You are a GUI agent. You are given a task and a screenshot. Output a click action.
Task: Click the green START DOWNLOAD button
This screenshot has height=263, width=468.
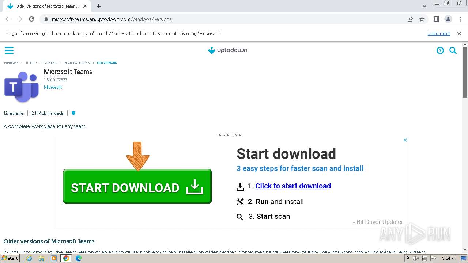(137, 186)
